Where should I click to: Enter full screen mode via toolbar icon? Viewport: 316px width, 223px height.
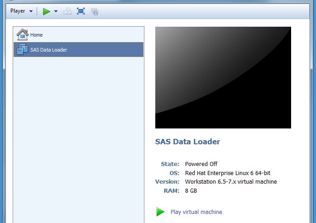click(81, 11)
